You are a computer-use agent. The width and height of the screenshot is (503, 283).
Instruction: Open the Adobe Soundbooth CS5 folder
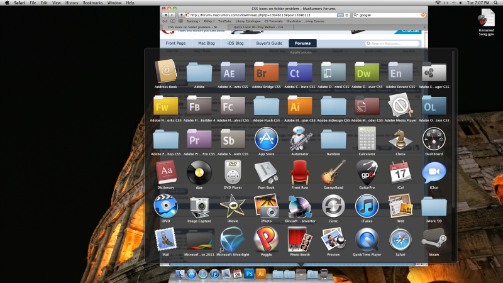click(x=233, y=139)
